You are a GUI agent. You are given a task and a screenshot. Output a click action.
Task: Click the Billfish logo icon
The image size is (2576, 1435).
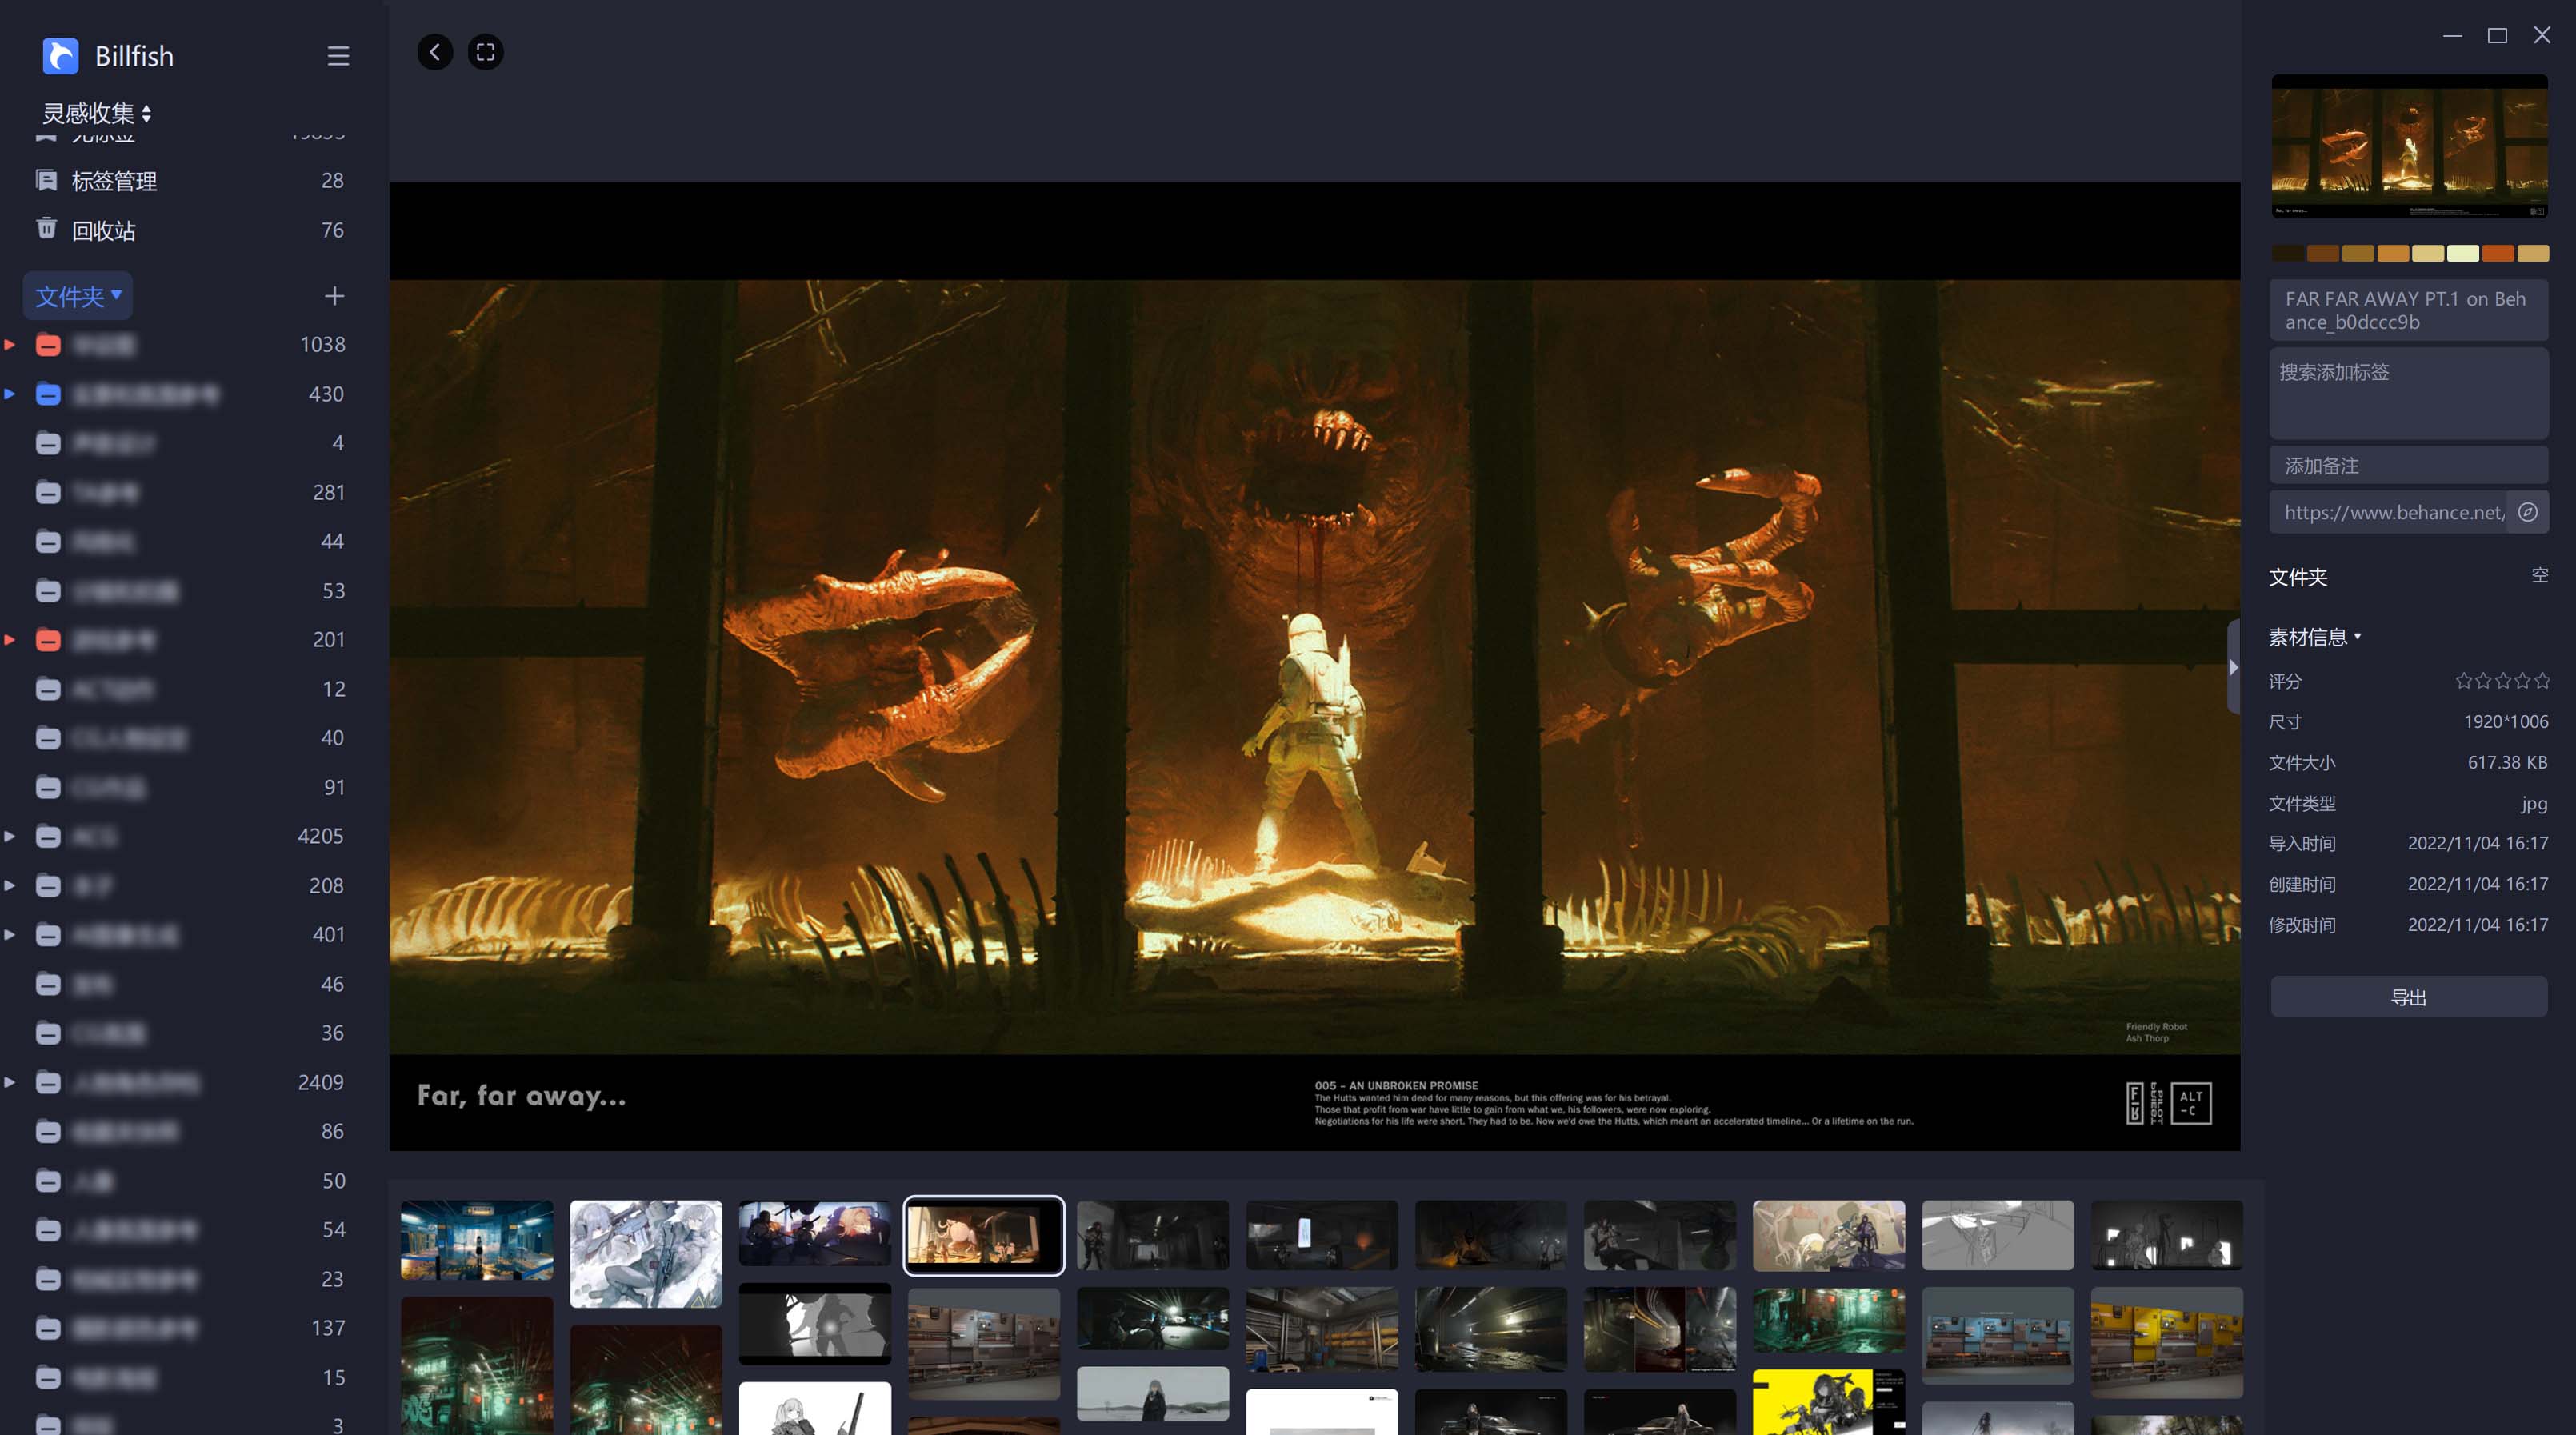60,55
